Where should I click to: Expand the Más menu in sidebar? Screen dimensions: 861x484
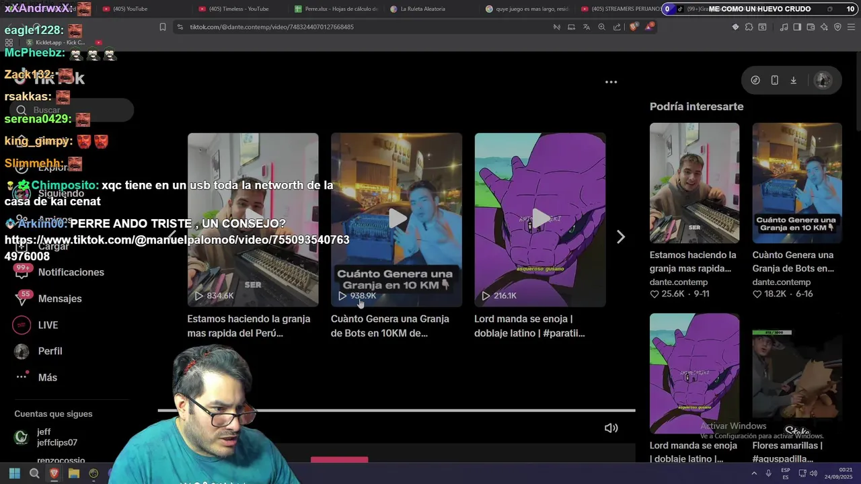point(36,377)
